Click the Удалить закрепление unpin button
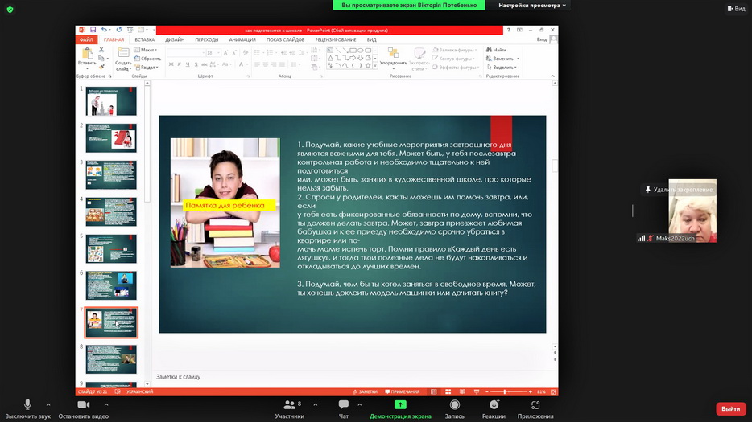Viewport: 752px width, 422px height. coord(679,190)
